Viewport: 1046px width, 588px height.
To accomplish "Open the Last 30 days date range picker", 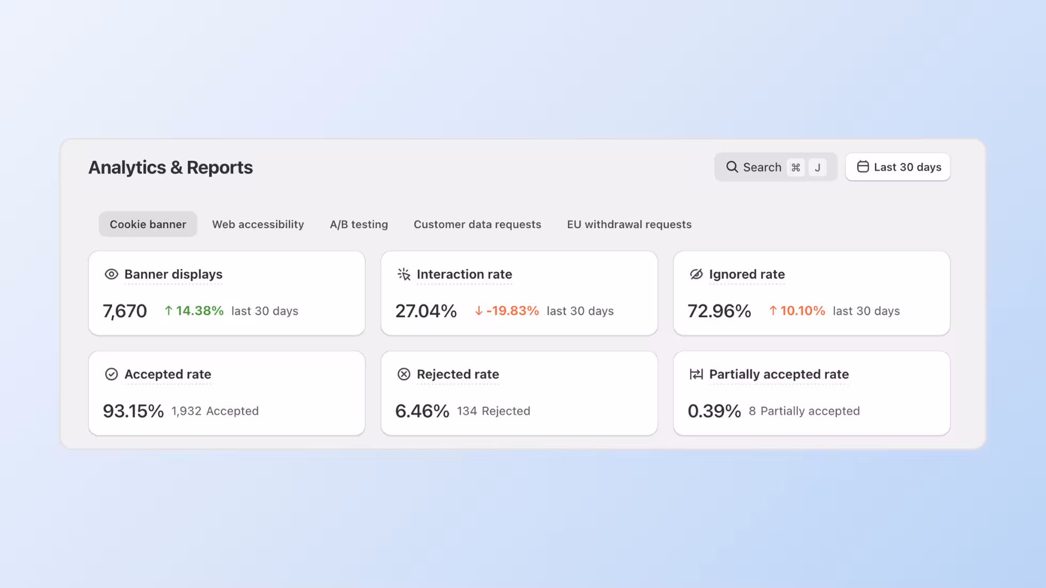I will coord(898,167).
